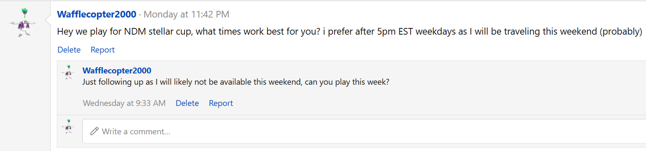Open Wafflecopter2000's large profile avatar
Viewport: 646px width, 151px height.
click(x=23, y=23)
